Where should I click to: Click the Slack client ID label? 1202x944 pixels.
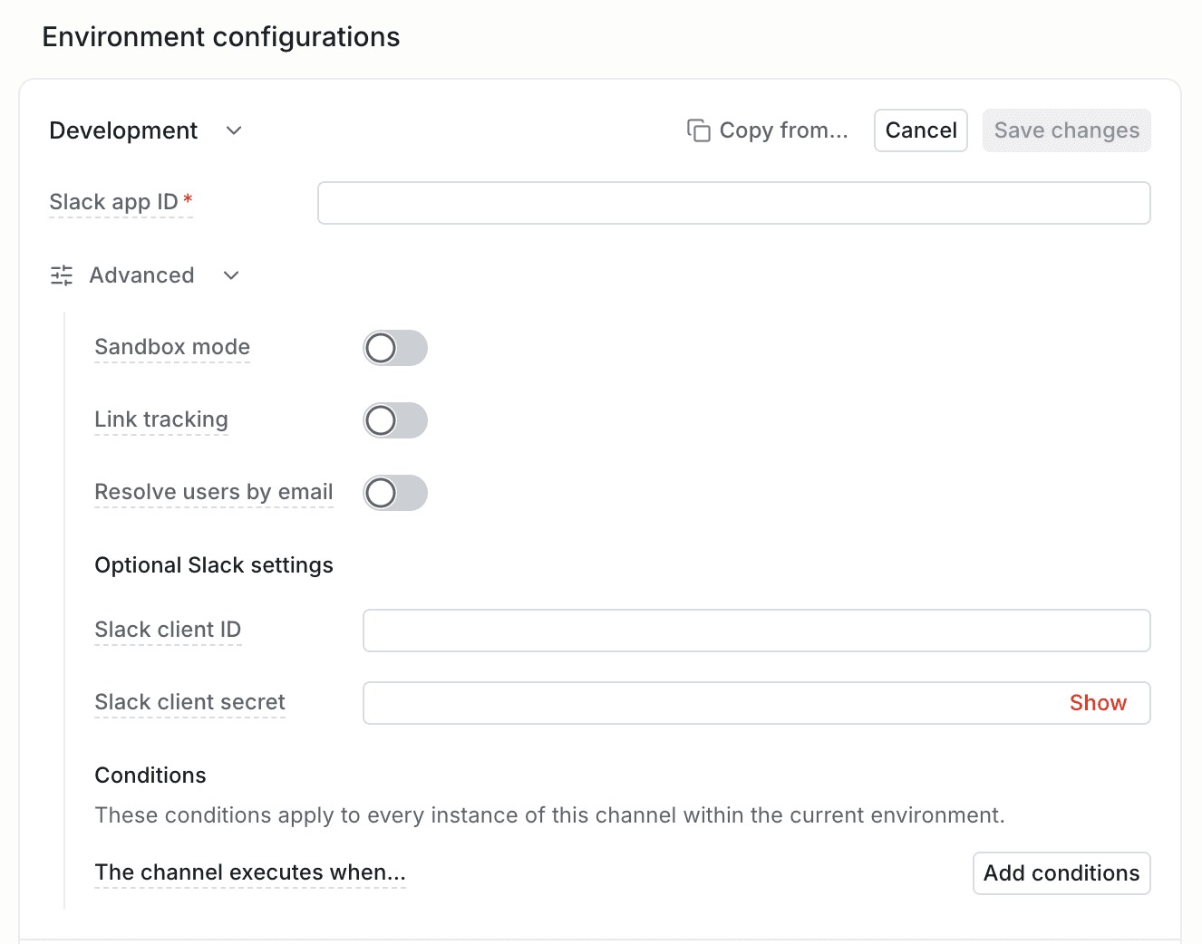[x=168, y=630]
